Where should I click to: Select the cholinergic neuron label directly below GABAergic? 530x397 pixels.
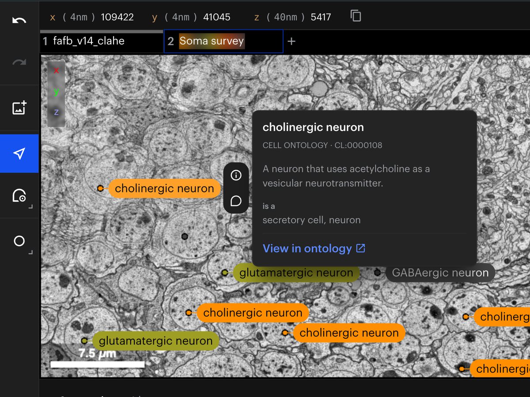[x=349, y=333]
